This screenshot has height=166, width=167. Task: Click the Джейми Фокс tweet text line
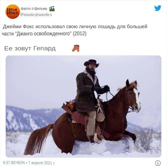(x=75, y=27)
